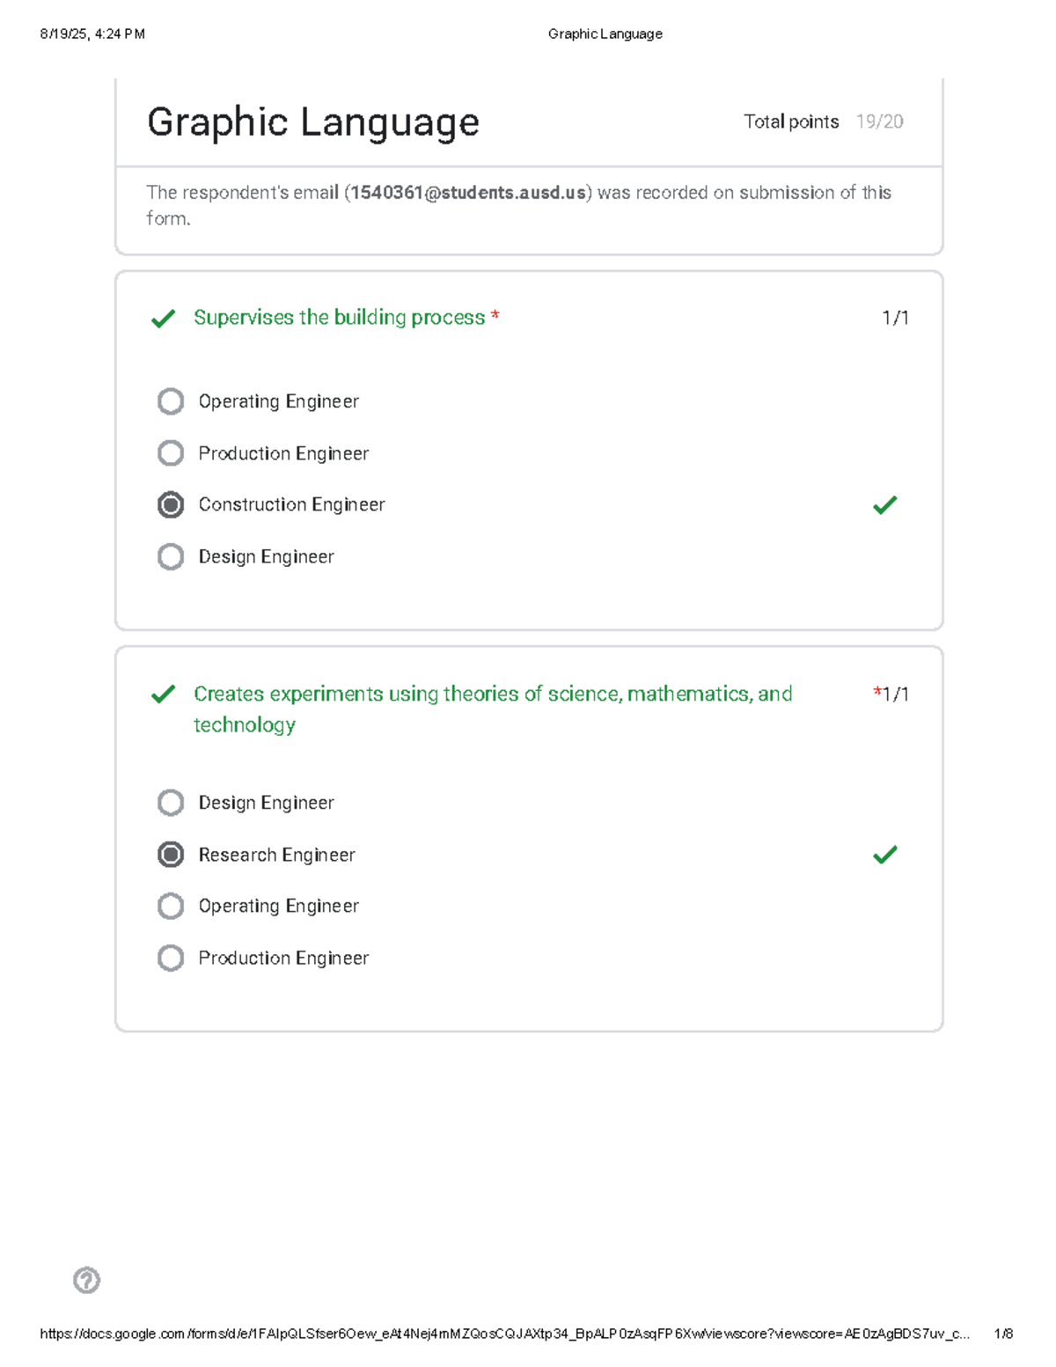Pick Production Engineer in the second question
The height and width of the screenshot is (1367, 1056).
pyautogui.click(x=171, y=958)
